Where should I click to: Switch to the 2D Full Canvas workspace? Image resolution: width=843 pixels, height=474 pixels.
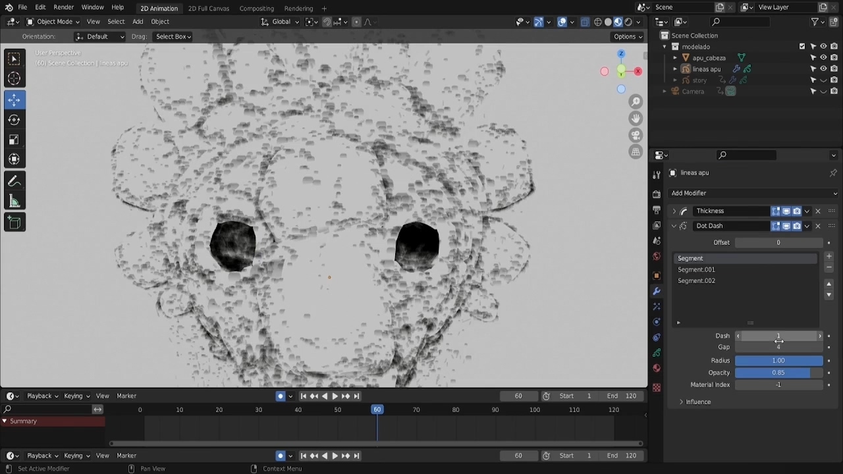[x=208, y=9]
